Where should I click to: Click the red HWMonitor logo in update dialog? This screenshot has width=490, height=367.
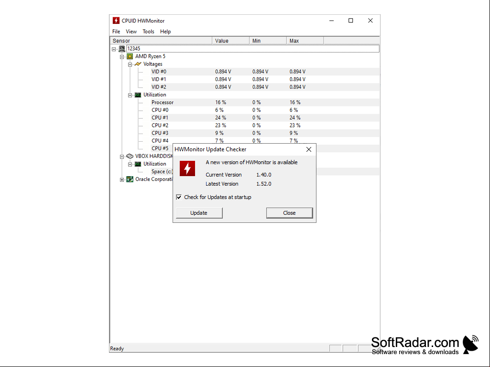coord(187,168)
